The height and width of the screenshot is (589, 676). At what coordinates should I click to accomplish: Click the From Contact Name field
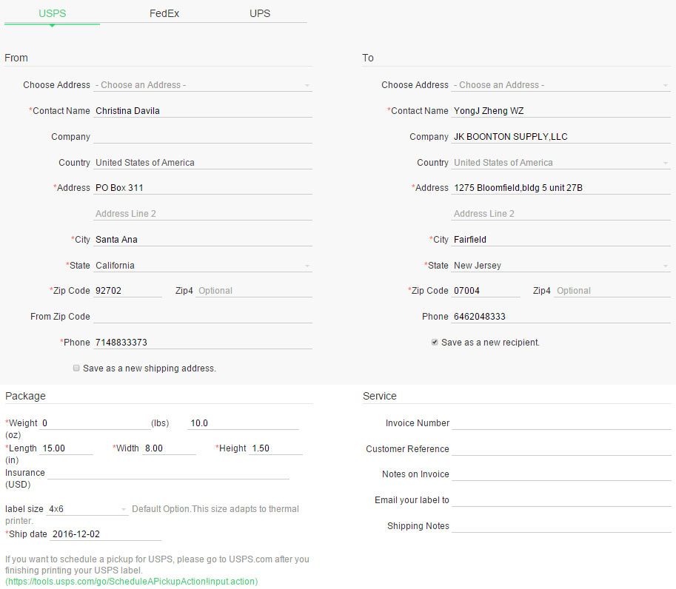click(203, 111)
